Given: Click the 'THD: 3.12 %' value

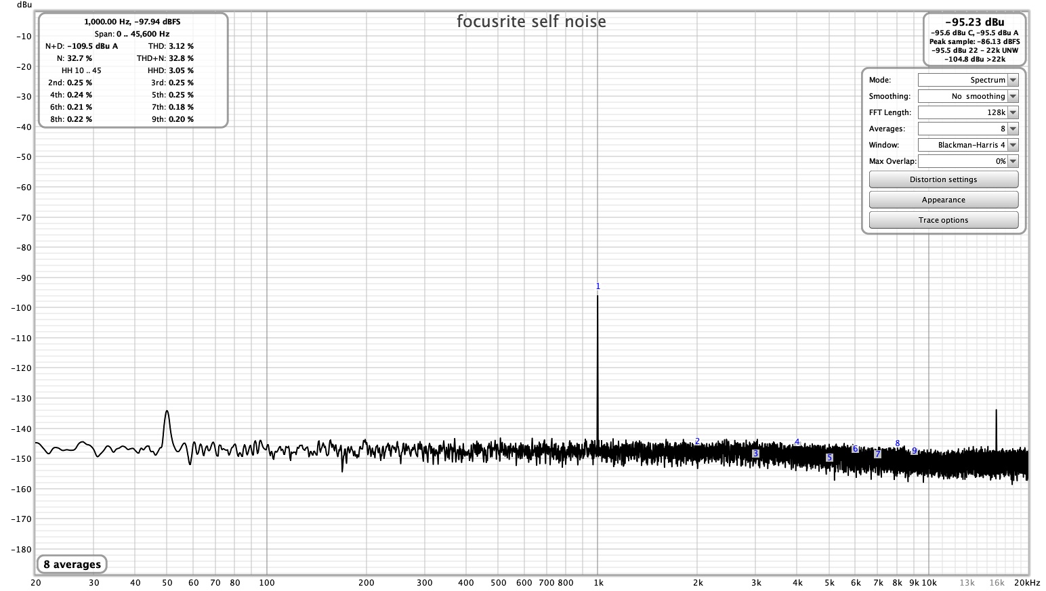Looking at the screenshot, I should [x=171, y=46].
